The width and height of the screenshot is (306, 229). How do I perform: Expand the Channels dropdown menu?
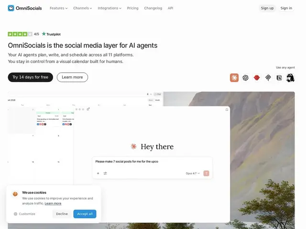pyautogui.click(x=83, y=8)
